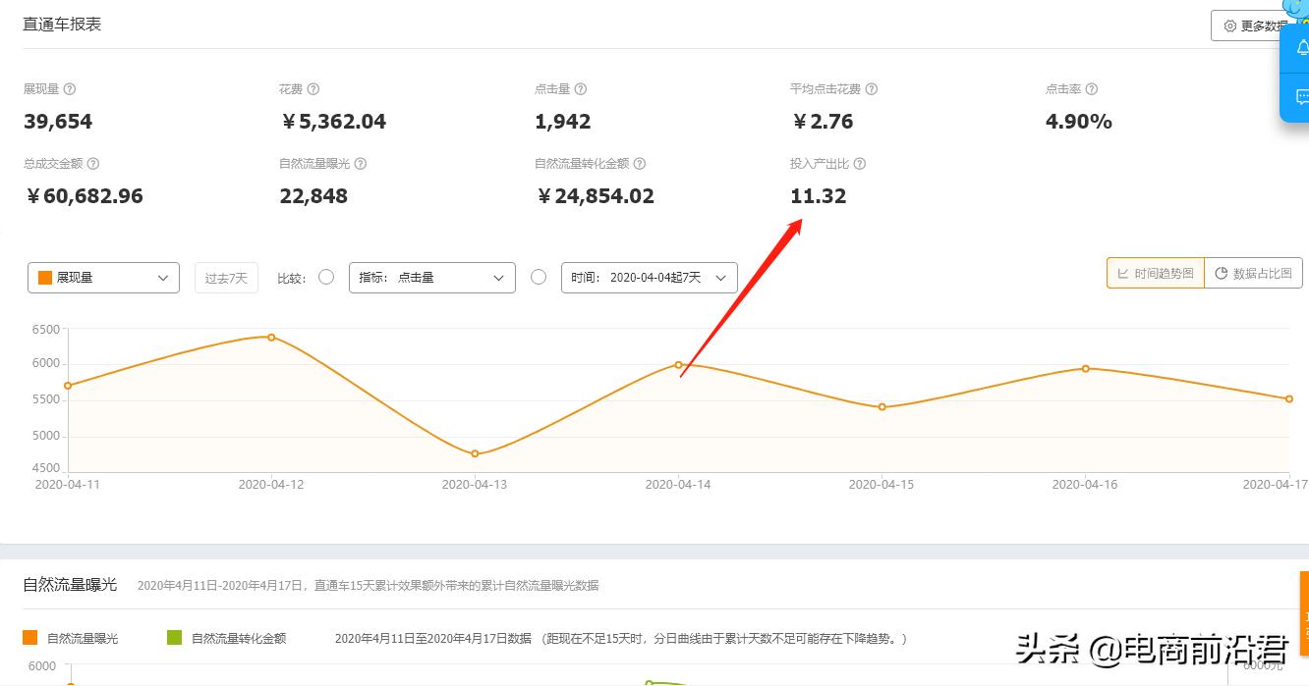Click the question mark beside 花费
Image resolution: width=1309 pixels, height=686 pixels.
[313, 88]
